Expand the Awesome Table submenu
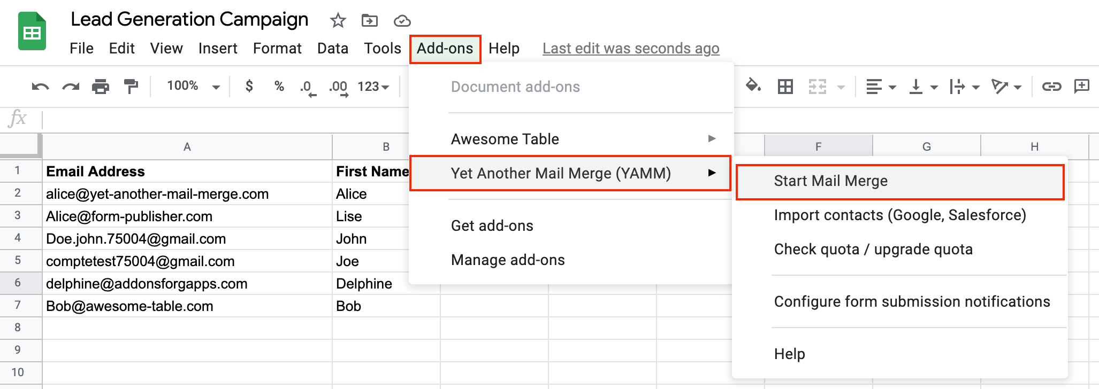Screen dimensions: 1099x389 coord(583,139)
